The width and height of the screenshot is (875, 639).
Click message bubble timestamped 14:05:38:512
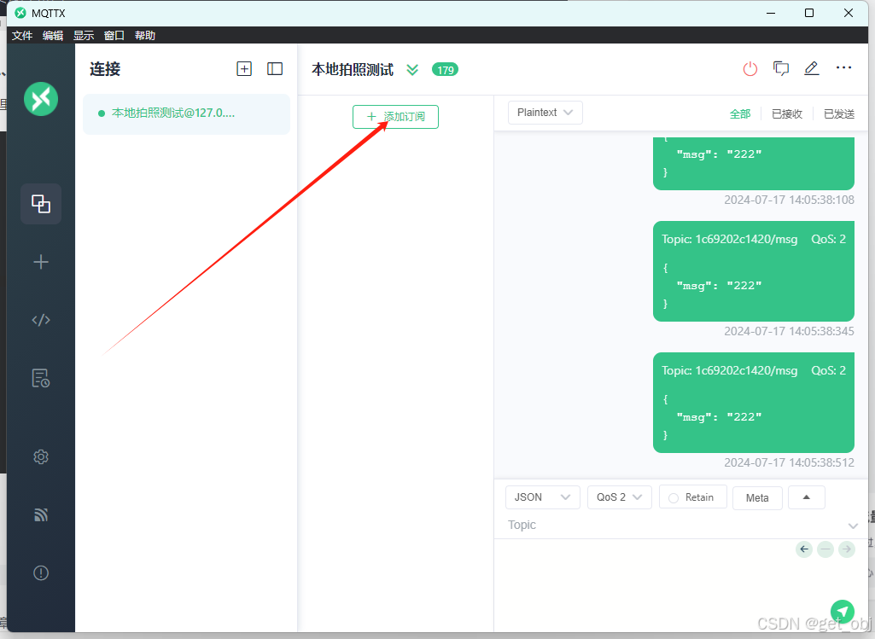(x=753, y=403)
